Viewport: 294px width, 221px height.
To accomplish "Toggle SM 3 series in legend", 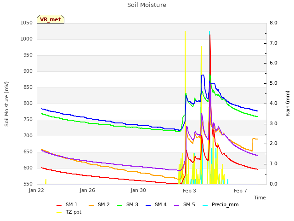I will tap(128, 204).
